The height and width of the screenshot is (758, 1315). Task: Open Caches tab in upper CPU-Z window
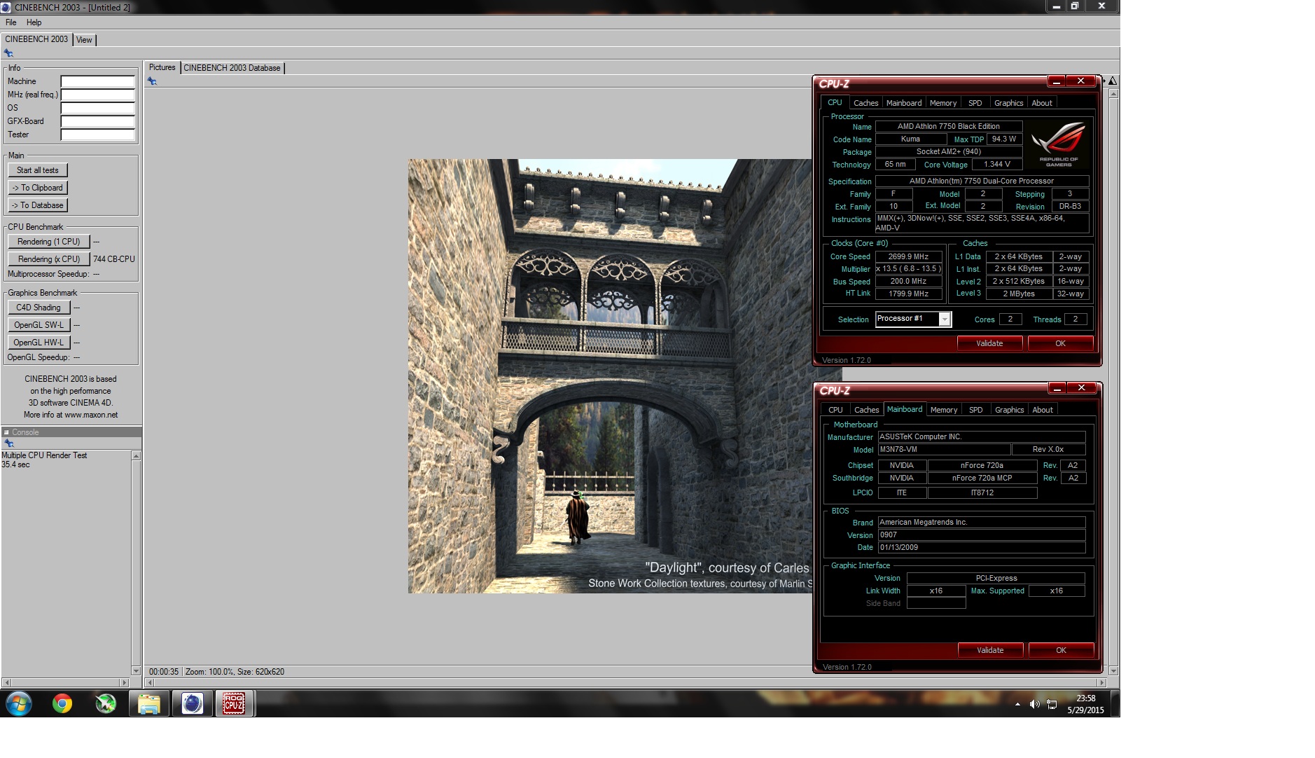(865, 103)
